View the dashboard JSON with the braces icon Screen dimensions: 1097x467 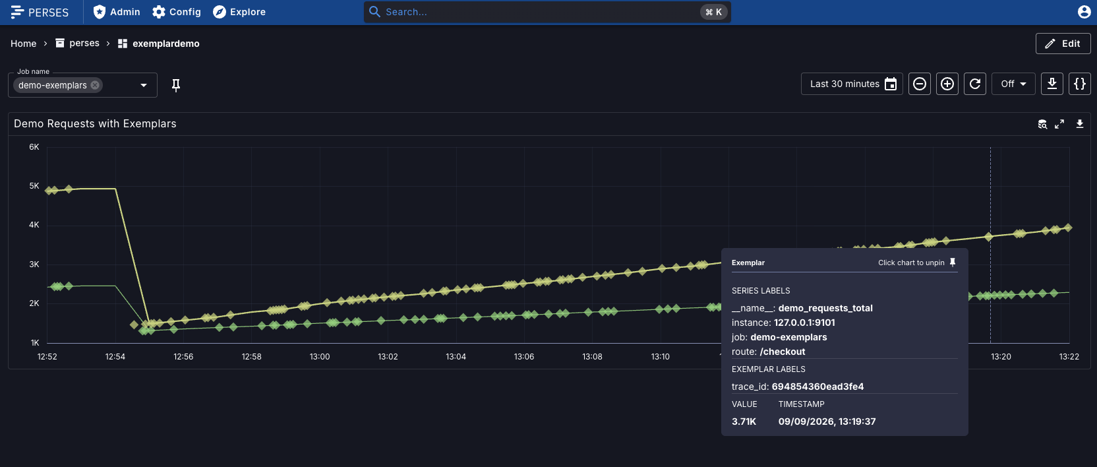1080,84
